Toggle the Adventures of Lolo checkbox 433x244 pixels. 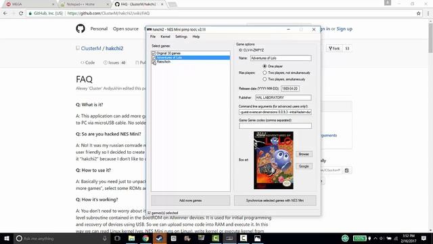(x=154, y=58)
